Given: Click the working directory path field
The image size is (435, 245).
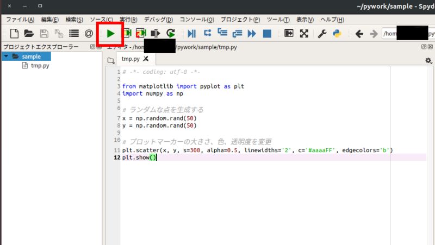Looking at the screenshot, I should coord(408,34).
